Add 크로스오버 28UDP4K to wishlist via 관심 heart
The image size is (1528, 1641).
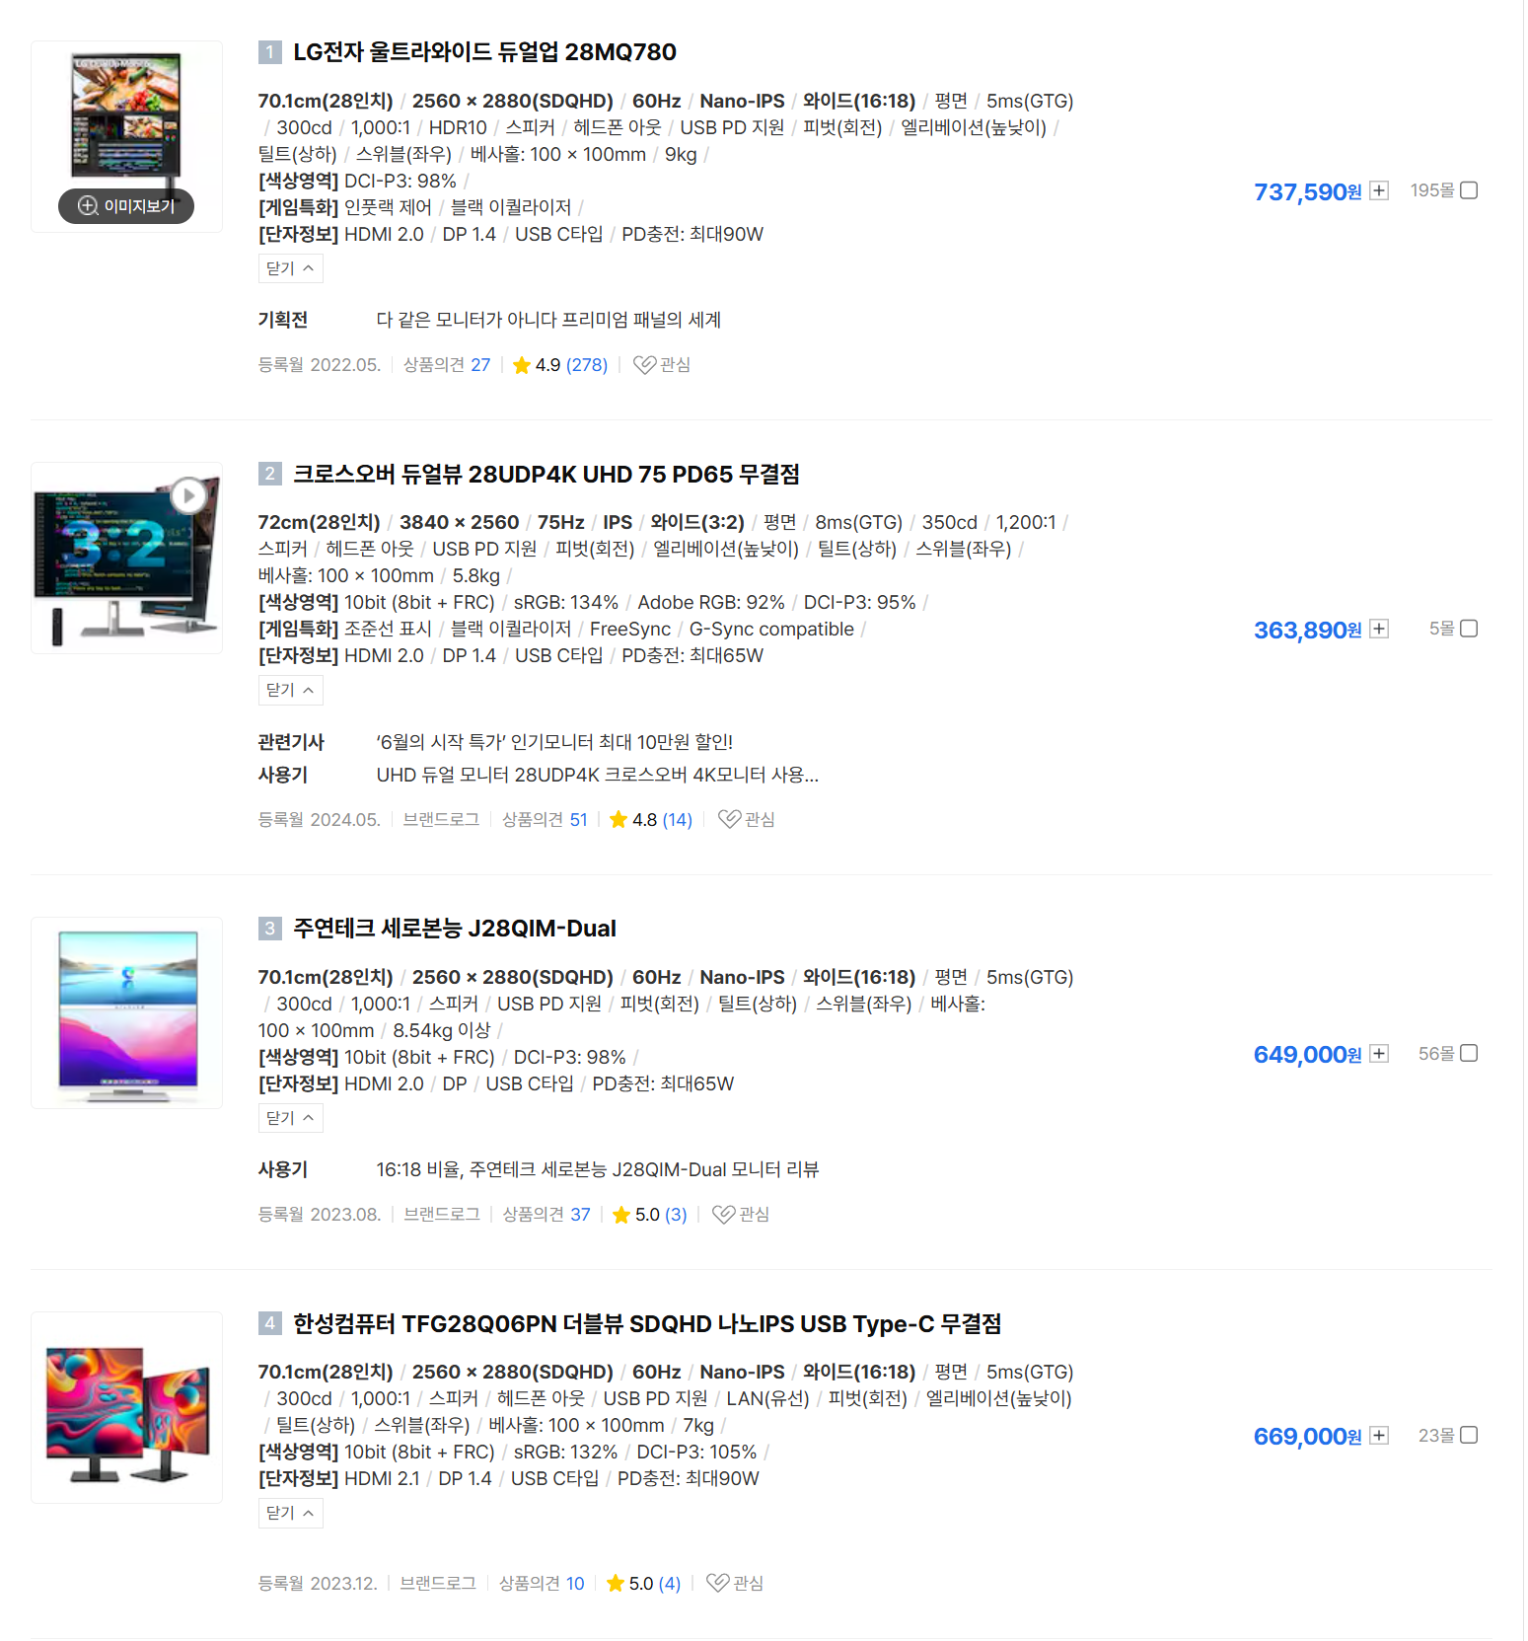746,820
